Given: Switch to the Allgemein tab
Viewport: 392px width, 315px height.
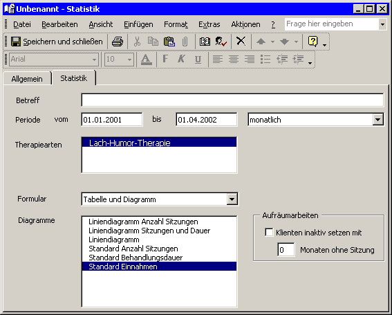Looking at the screenshot, I should coord(27,79).
